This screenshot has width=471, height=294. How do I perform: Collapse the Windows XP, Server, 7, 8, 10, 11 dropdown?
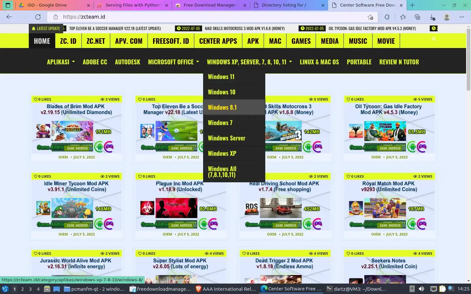point(249,62)
